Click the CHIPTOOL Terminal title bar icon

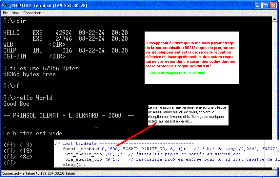5,5
